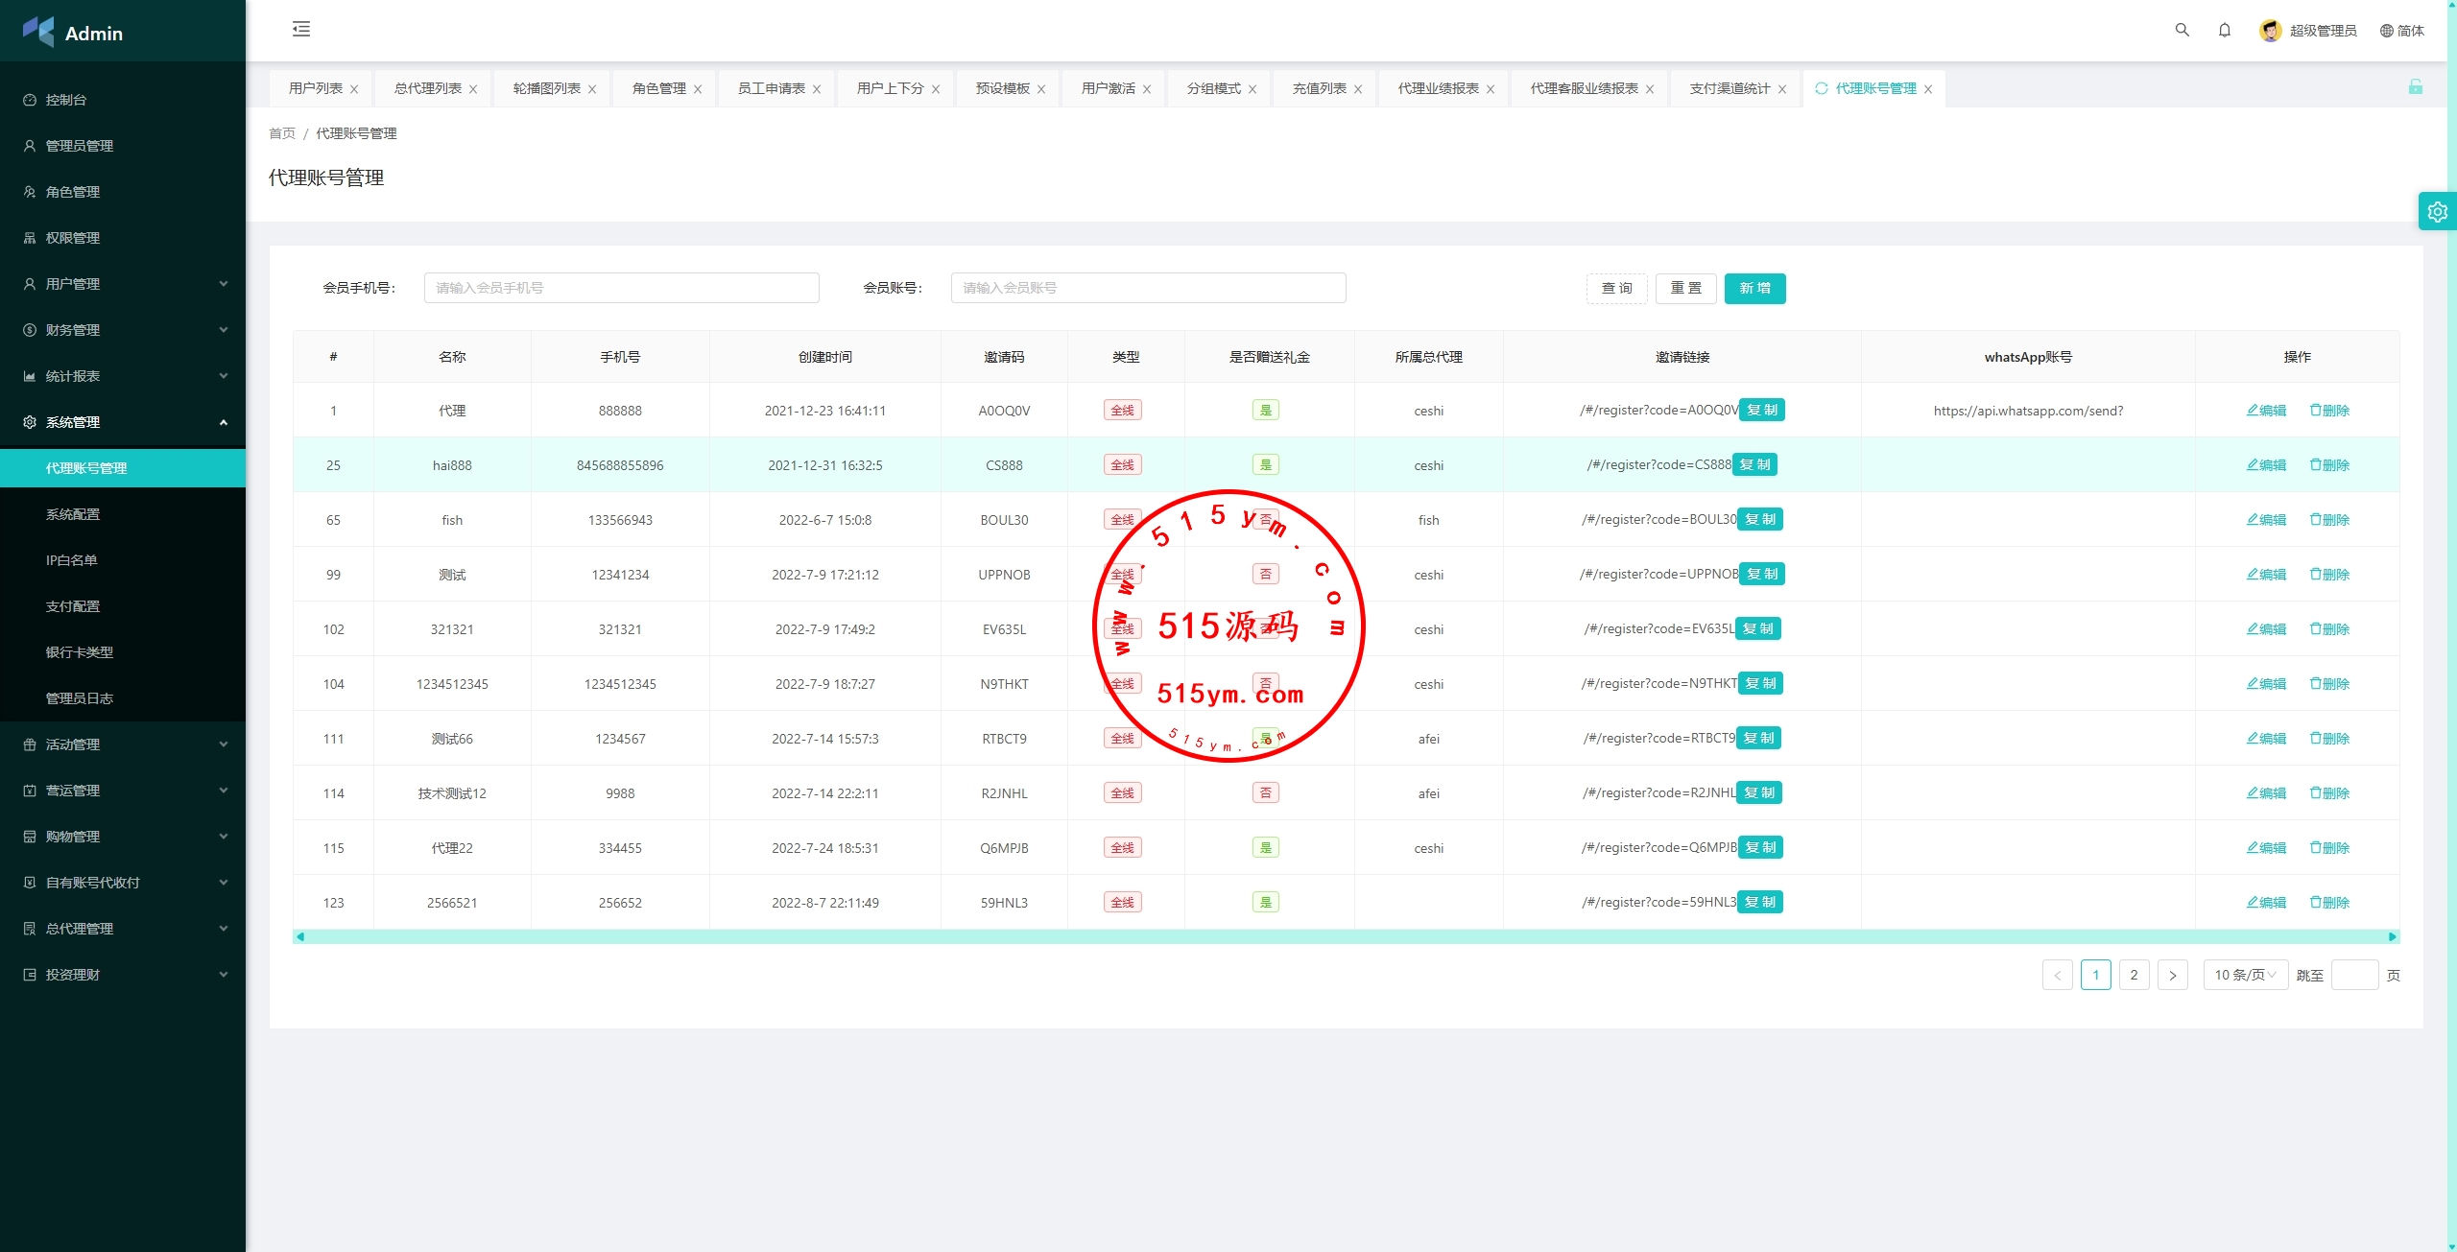2457x1252 pixels.
Task: Open notifications bell icon
Action: [2224, 30]
